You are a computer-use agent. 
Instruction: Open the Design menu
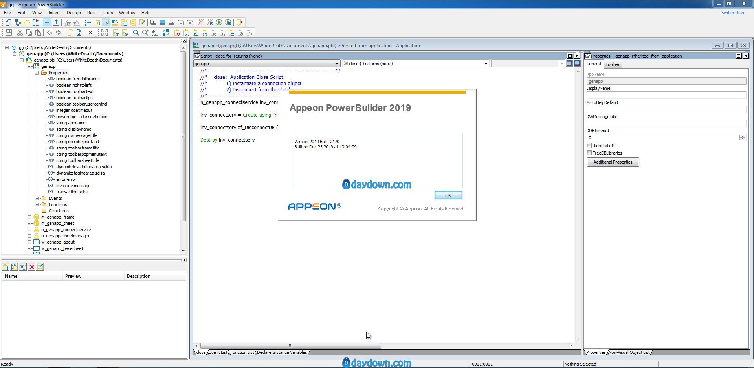[73, 13]
